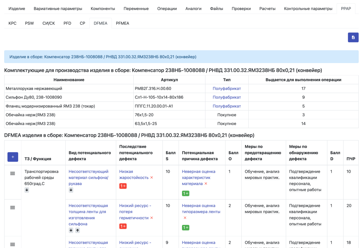364x248 pixels.
Task: Switch to the Изделие tab
Action: tap(17, 9)
